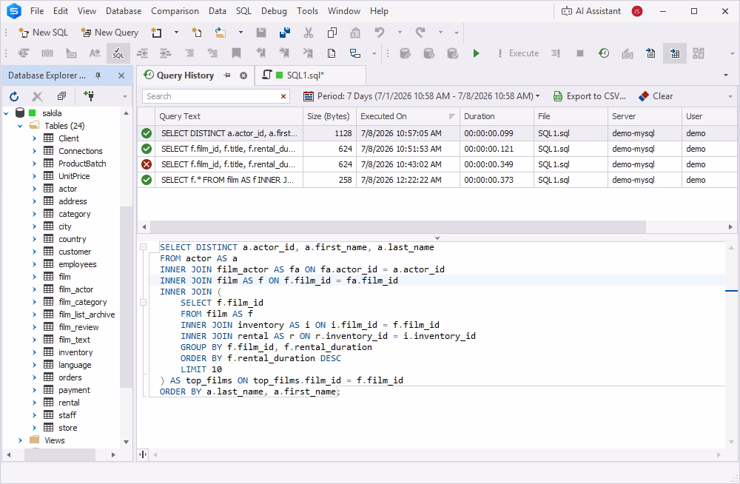Select the 'SELECT f.* FROM film' history row
This screenshot has width=740, height=484.
click(437, 180)
